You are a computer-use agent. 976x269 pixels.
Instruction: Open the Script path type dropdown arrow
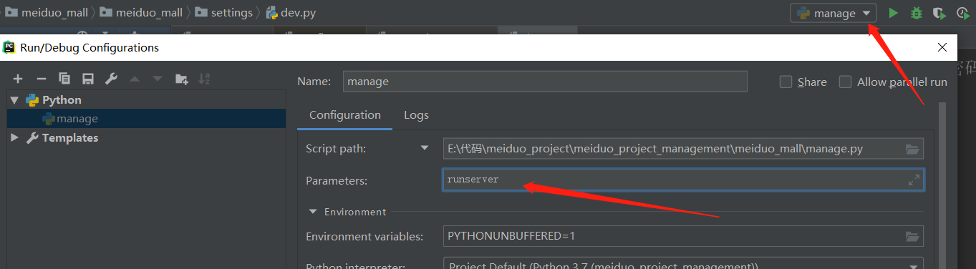point(425,149)
